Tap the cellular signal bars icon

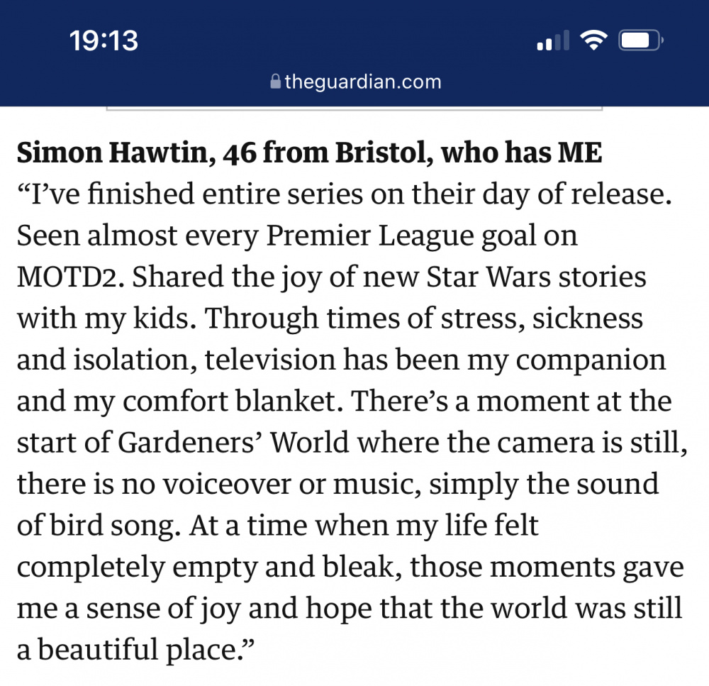click(553, 40)
